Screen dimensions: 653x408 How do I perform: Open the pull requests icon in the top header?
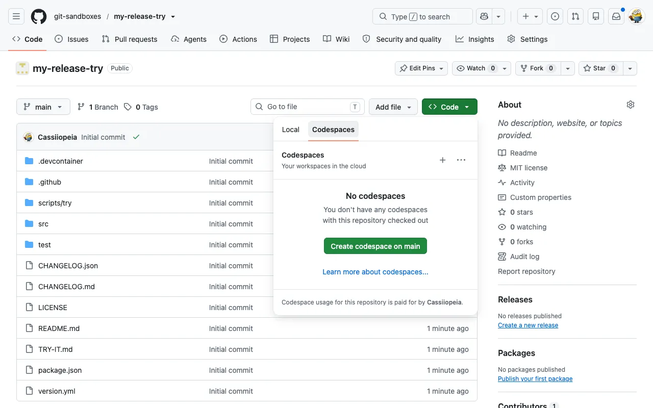[575, 16]
